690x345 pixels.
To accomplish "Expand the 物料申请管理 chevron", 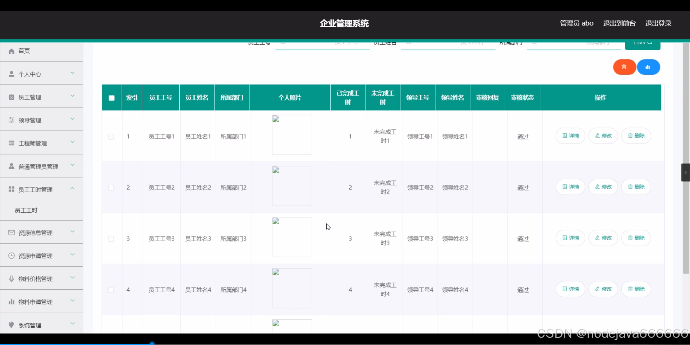I will point(73,300).
